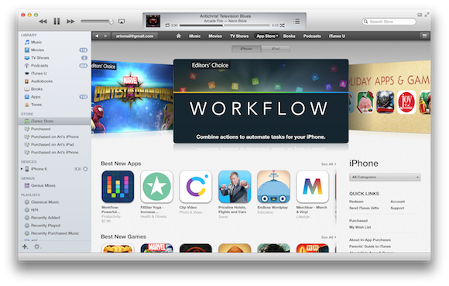Screen dimensions: 449x286
Task: Open the Merchbar app icon
Action: (313, 187)
